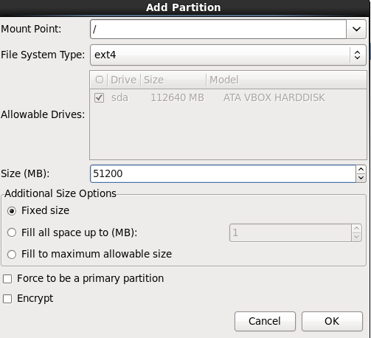Screen dimensions: 371x338
Task: Select the Fixed size radio button
Action: (12, 211)
